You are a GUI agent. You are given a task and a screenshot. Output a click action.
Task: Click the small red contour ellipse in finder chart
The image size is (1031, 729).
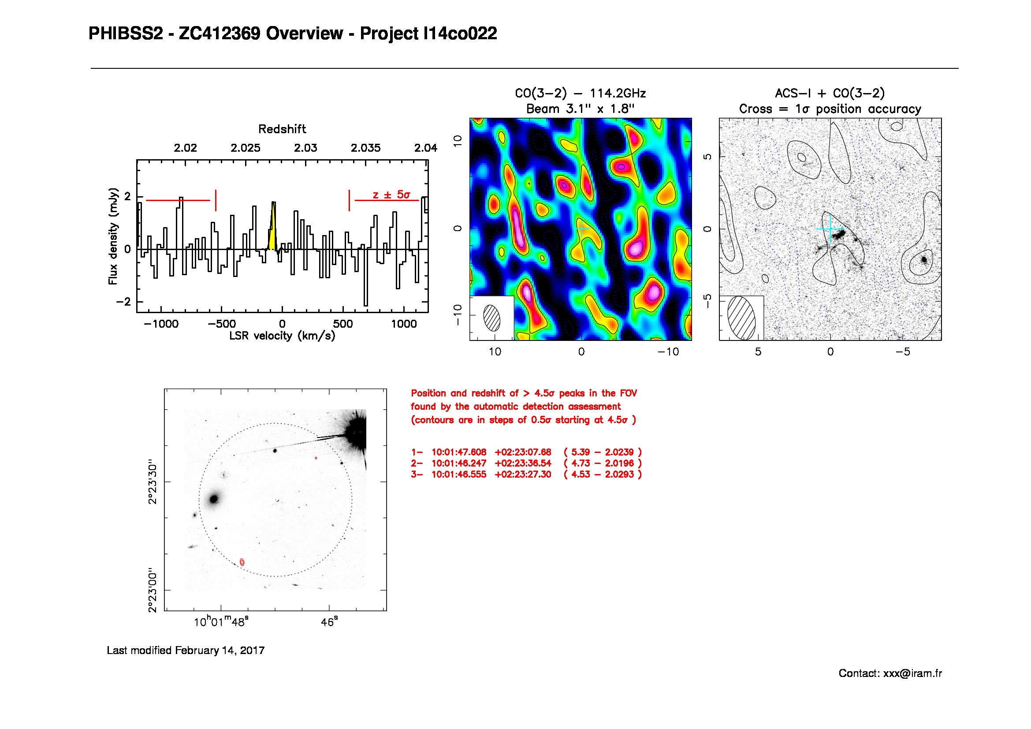pos(242,562)
